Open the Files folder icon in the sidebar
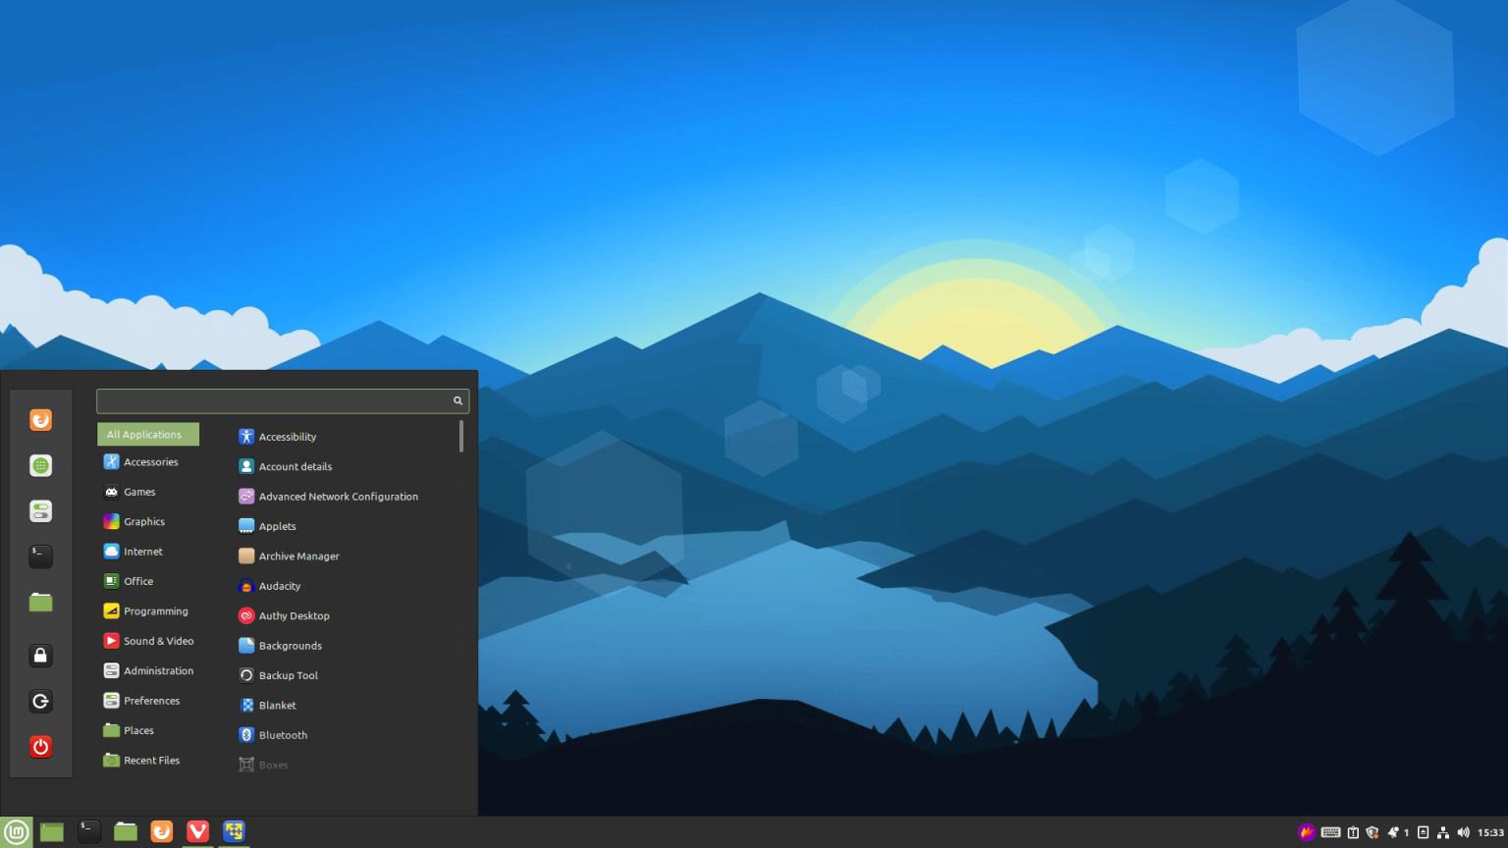This screenshot has width=1508, height=848. pos(40,602)
